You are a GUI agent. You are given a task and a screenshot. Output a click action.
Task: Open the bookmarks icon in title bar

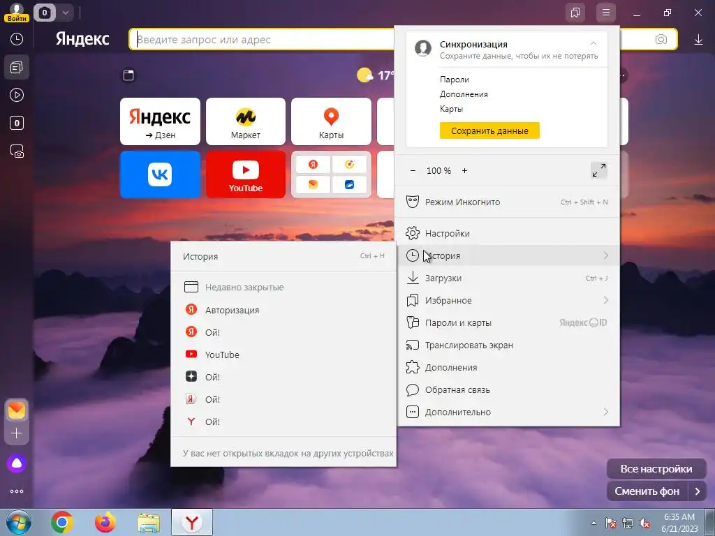[x=575, y=13]
